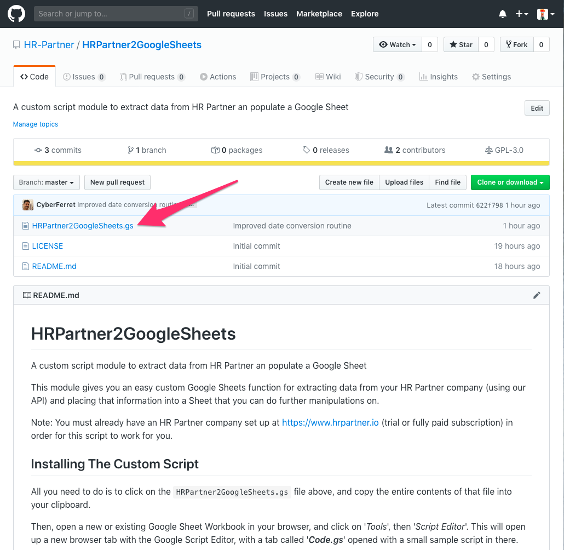
Task: Switch to the Projects tab
Action: click(x=275, y=77)
